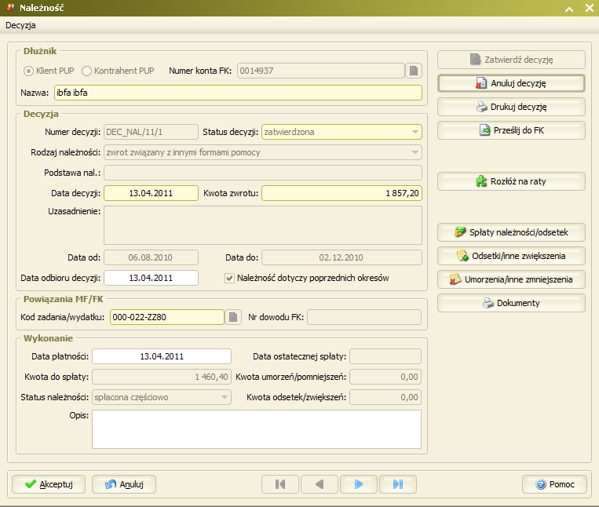Click the disabled Zatwierdź decyzję button
Image resolution: width=599 pixels, height=507 pixels.
[x=511, y=60]
